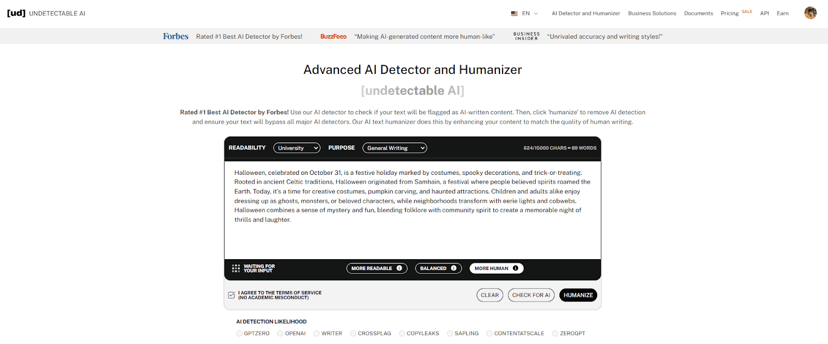828x344 pixels.
Task: Go to the Documents page
Action: [698, 13]
